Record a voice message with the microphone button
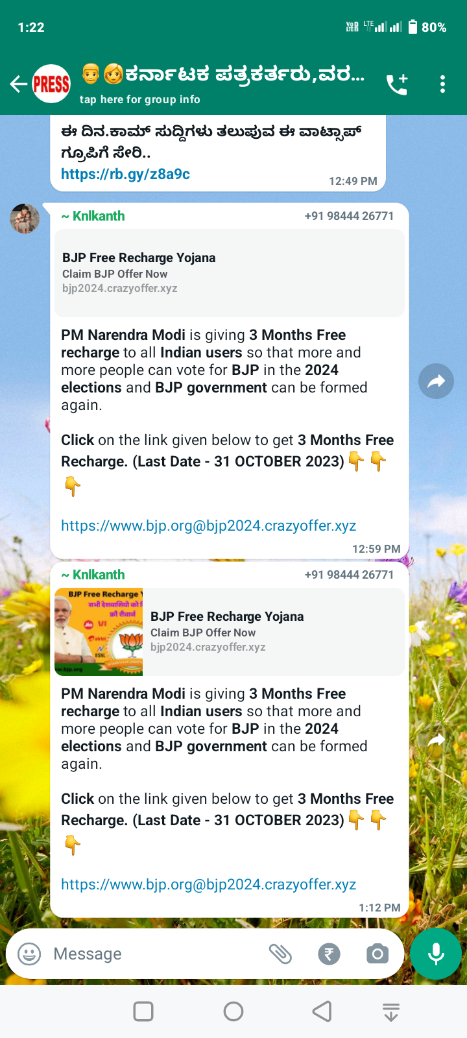The height and width of the screenshot is (1038, 467). click(437, 954)
